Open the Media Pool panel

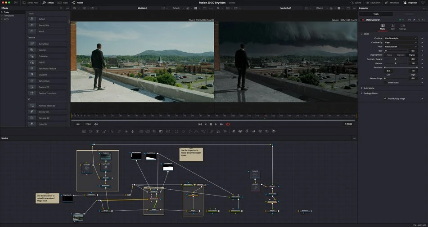point(30,2)
